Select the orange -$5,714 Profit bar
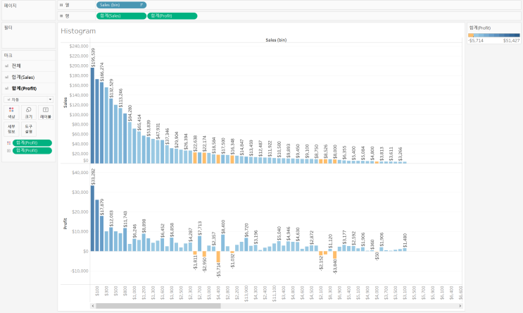Screen dimensions: 523x313 coord(218,257)
